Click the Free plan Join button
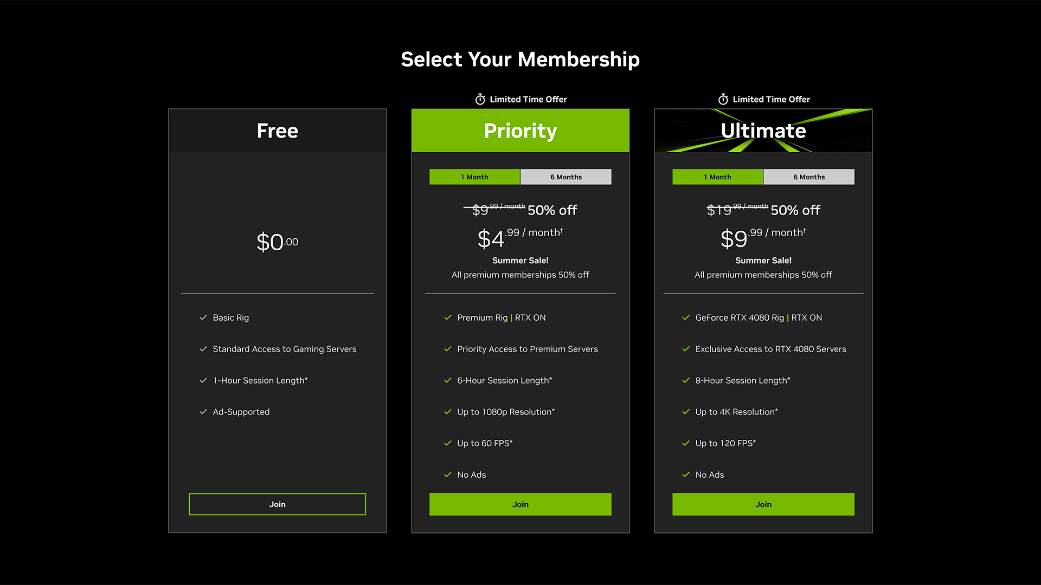 (278, 504)
